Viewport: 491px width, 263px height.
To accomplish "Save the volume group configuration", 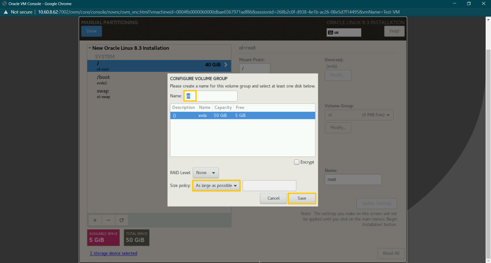I will coord(302,198).
